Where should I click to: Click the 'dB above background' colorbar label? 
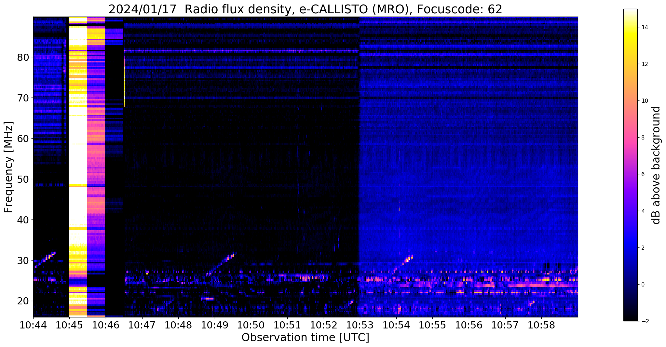click(656, 165)
